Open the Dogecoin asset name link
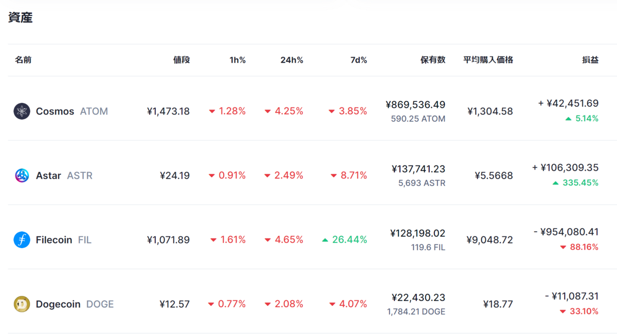The height and width of the screenshot is (335, 617). 58,304
